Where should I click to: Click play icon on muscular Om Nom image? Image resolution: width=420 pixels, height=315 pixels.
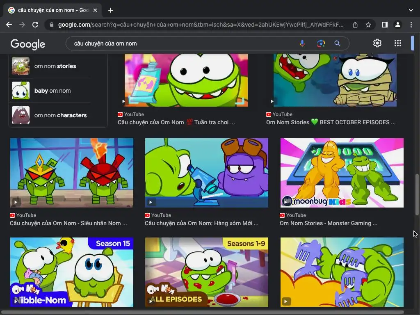click(286, 301)
